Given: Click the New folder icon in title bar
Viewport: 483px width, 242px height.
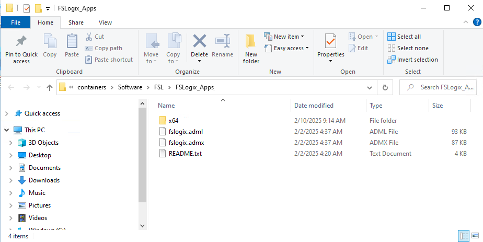Looking at the screenshot, I should (x=38, y=8).
